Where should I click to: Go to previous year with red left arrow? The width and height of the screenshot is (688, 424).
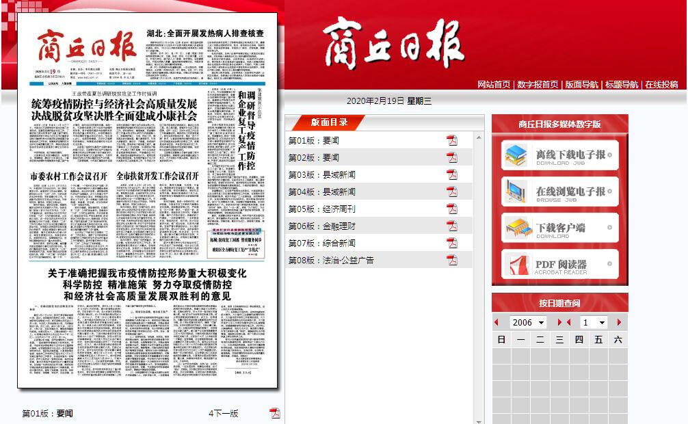point(497,322)
